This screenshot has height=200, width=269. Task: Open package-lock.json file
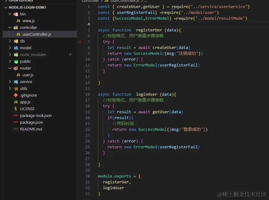coord(36,115)
